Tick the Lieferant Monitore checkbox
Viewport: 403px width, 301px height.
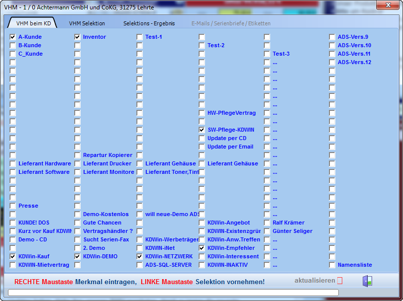point(77,172)
